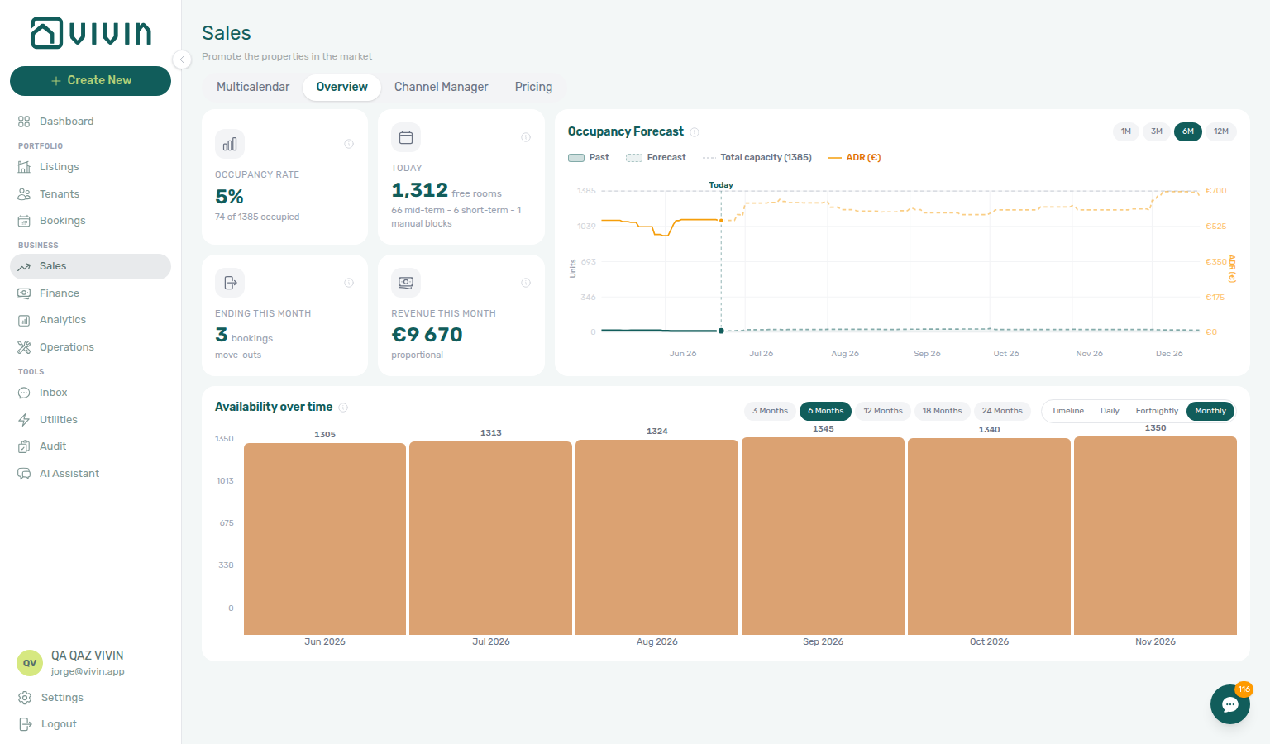Go to Tenants in sidebar
This screenshot has width=1270, height=744.
[x=60, y=194]
